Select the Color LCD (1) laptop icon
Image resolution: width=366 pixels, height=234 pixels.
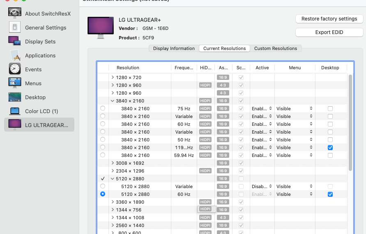[x=15, y=111]
